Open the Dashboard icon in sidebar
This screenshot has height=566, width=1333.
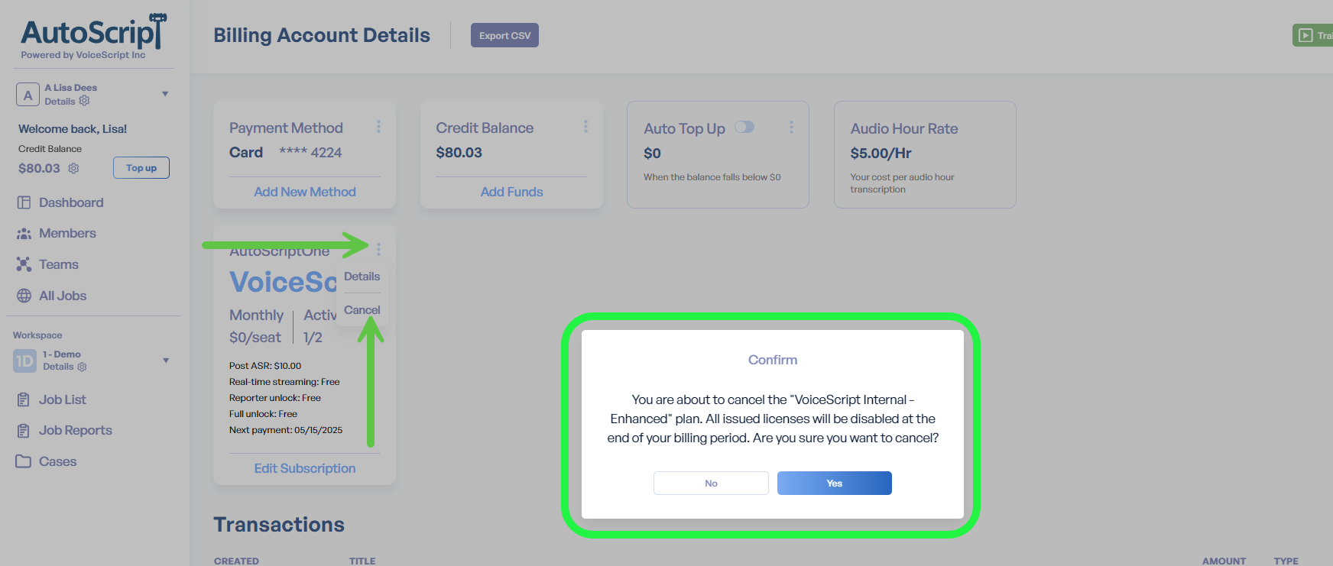pyautogui.click(x=24, y=202)
